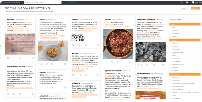This screenshot has height=102, width=202.
Task: Hide the Newable Private Investing post
Action: coord(33,94)
